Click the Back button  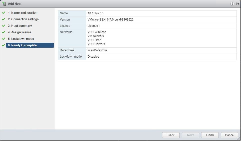(171, 135)
